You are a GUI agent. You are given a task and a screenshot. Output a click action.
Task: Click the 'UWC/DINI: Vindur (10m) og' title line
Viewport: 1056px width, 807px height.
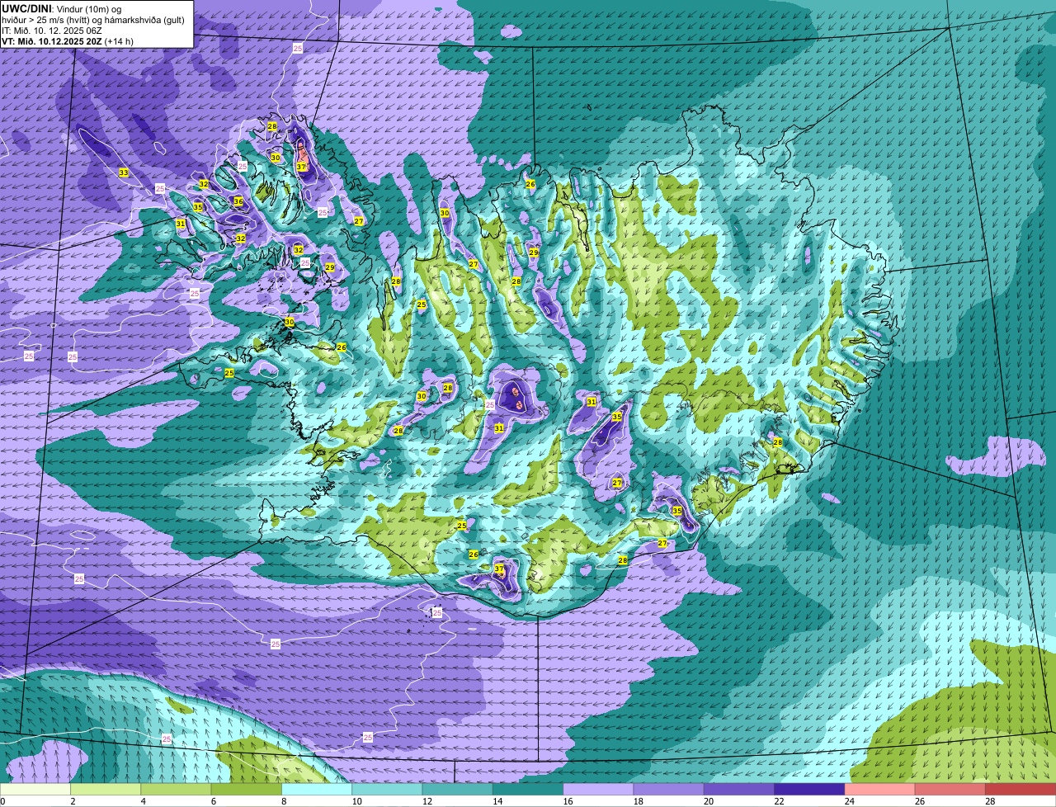62,8
